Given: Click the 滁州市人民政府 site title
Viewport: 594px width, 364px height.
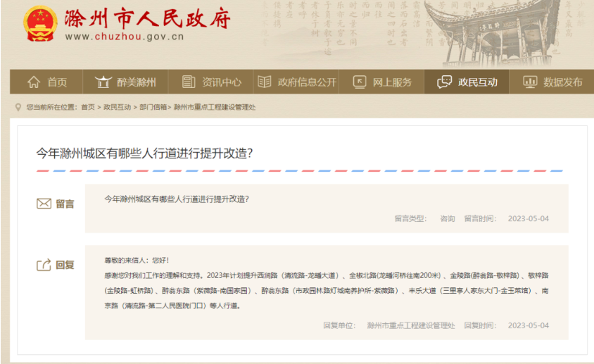Looking at the screenshot, I should point(146,18).
